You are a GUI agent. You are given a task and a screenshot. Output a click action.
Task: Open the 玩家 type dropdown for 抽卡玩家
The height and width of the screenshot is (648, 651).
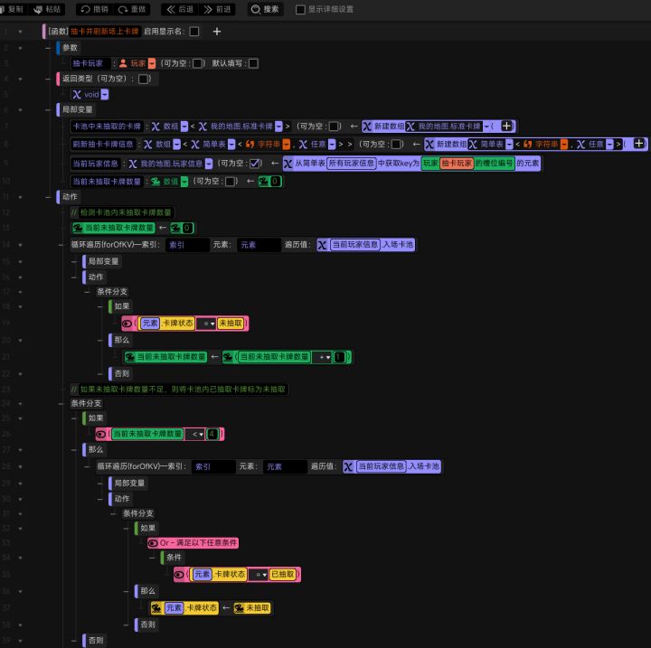pos(152,63)
